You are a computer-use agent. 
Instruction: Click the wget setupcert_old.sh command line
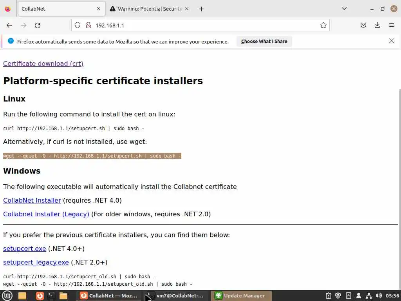point(98,284)
